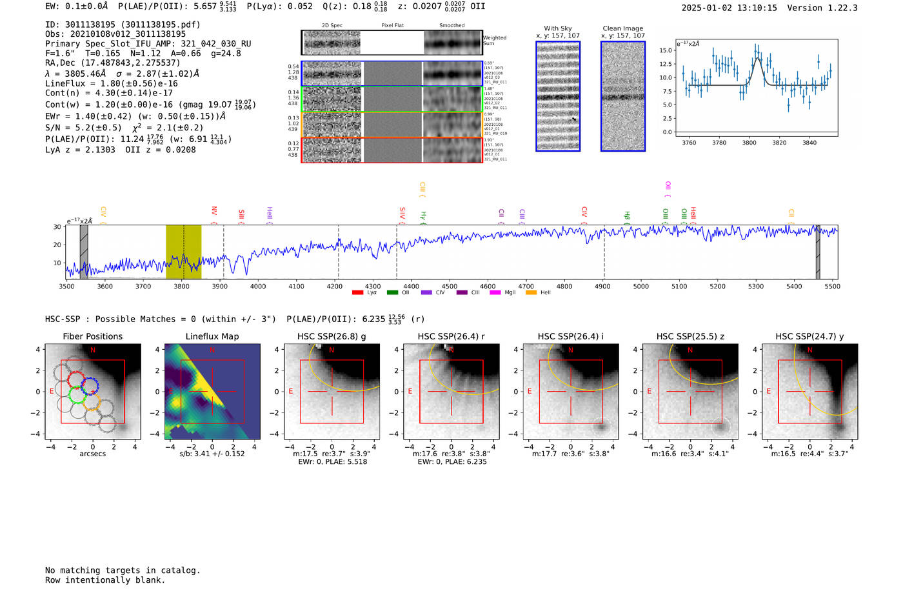Select the red-outlined fiber spectrum row
Image resolution: width=903 pixels, height=615 pixels.
tap(392, 150)
